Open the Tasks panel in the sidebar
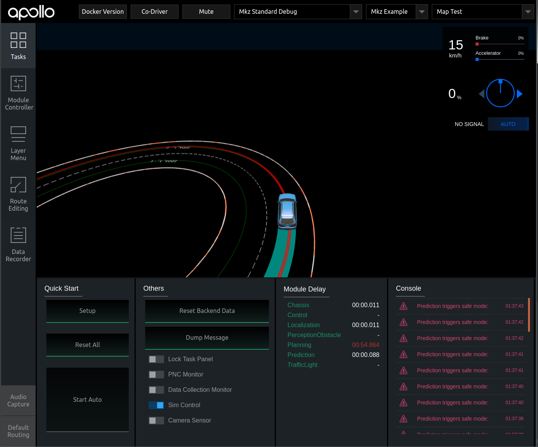This screenshot has width=538, height=447. click(x=18, y=46)
